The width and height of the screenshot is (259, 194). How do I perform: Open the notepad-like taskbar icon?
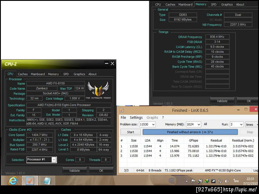[x=47, y=181]
